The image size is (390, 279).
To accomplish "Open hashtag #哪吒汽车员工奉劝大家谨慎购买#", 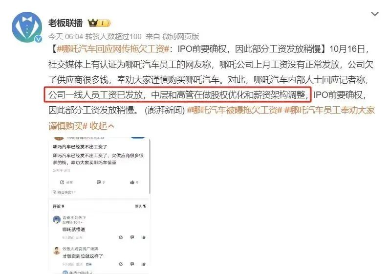I will coord(212,118).
